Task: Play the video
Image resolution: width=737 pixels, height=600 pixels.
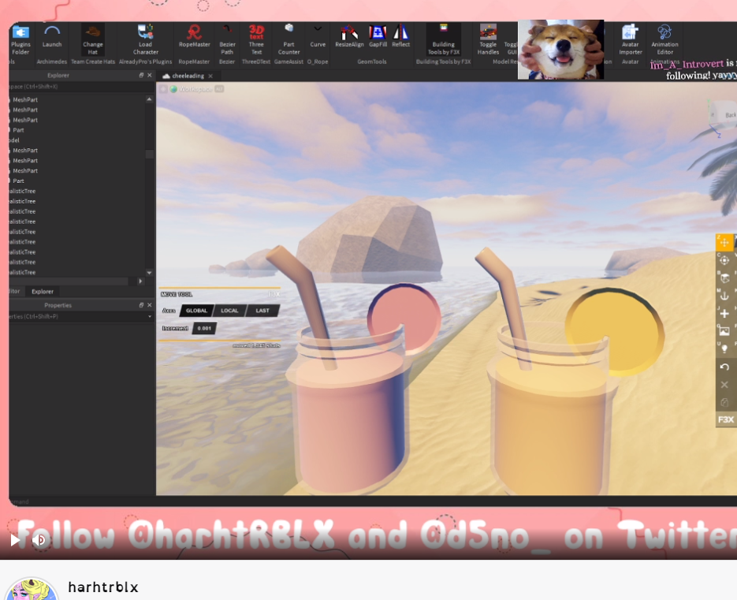Action: 15,540
